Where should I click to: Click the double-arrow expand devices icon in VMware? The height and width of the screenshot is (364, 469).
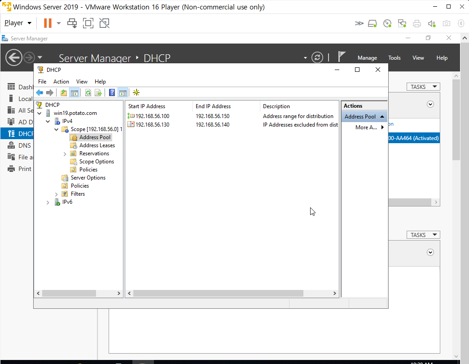(359, 23)
